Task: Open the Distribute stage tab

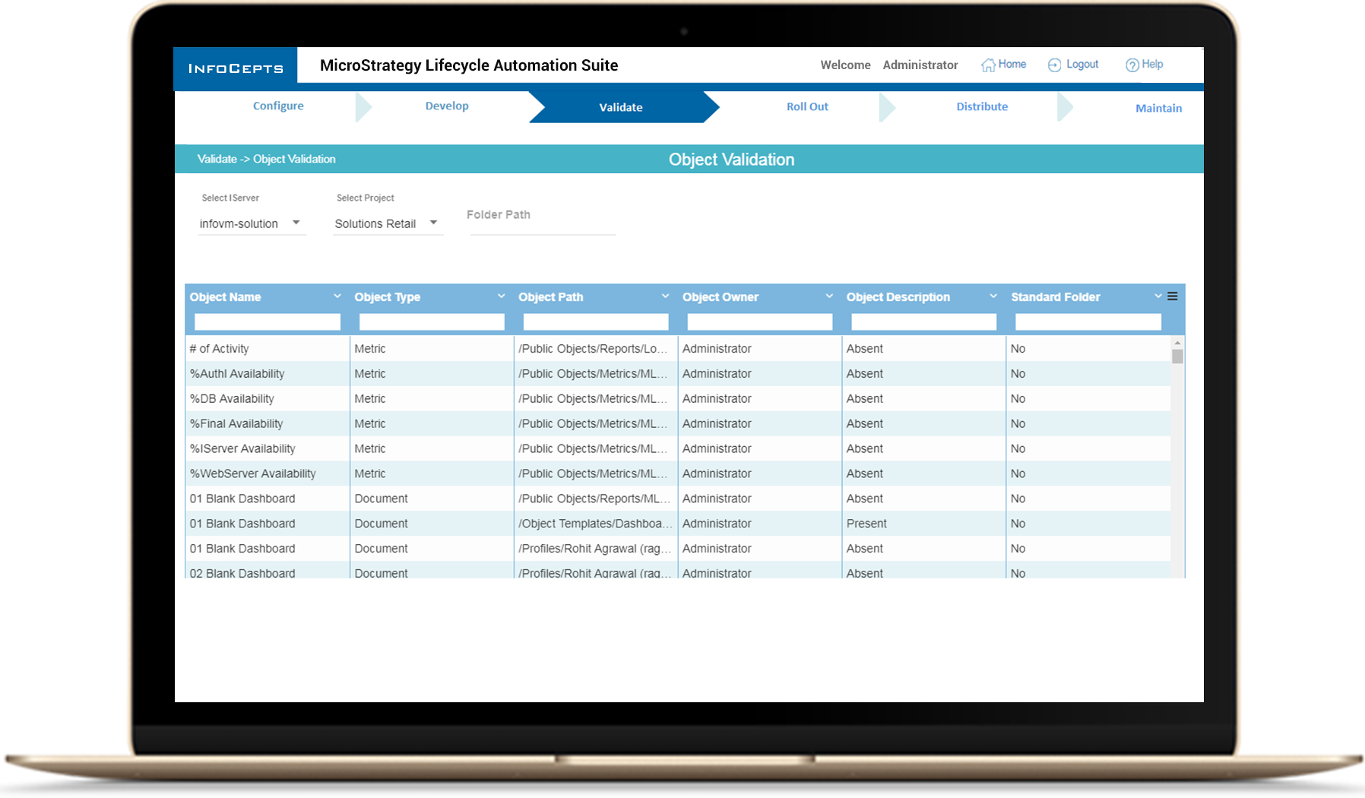Action: 982,107
